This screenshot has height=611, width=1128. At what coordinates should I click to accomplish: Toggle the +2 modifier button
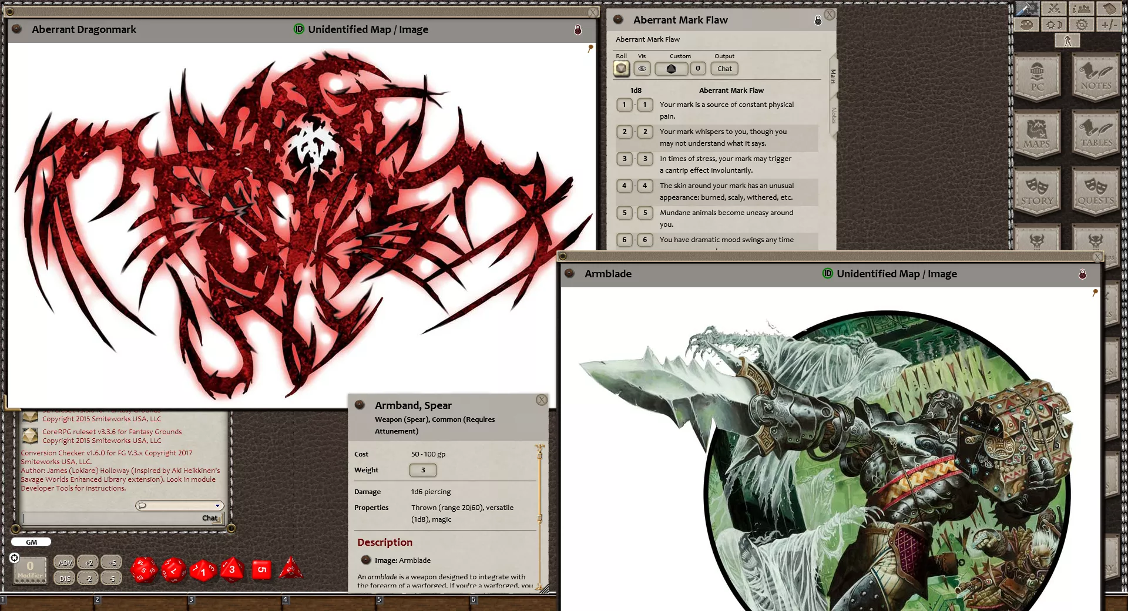pyautogui.click(x=89, y=562)
